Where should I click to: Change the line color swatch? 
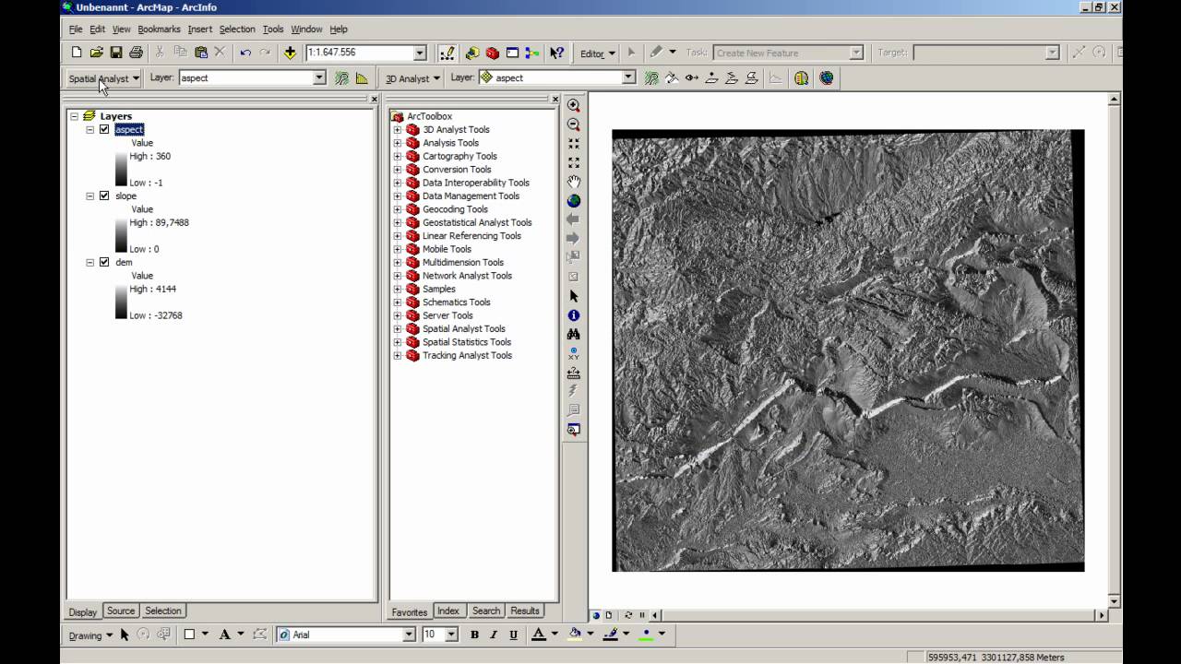[610, 634]
